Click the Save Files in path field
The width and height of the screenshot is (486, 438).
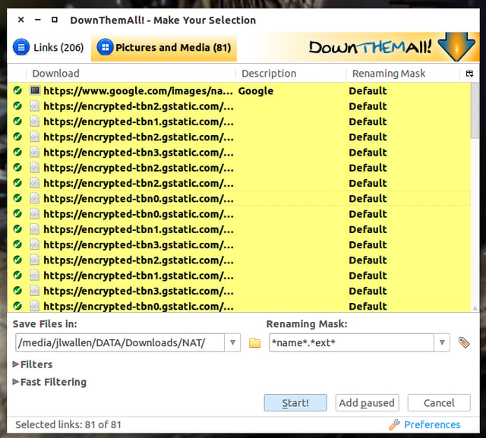click(120, 342)
